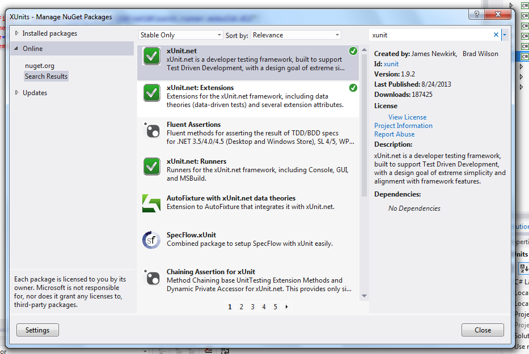
Task: Open the Settings button
Action: 37,330
